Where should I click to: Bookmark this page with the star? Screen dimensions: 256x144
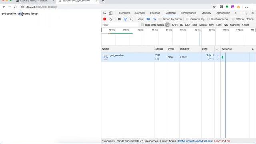coord(214,7)
